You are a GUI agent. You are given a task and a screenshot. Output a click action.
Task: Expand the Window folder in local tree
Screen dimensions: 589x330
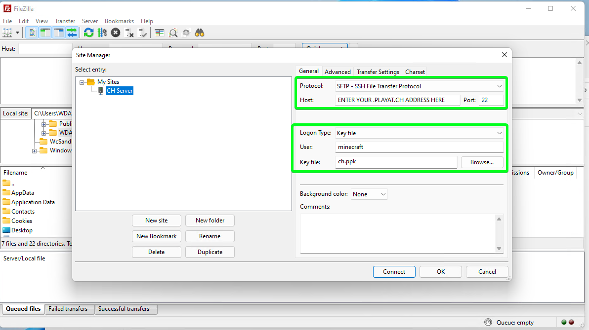(x=34, y=151)
